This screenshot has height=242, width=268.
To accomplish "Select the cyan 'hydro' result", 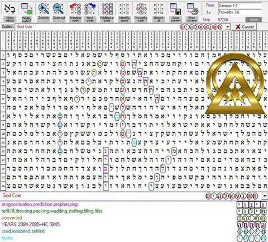I will (7, 238).
